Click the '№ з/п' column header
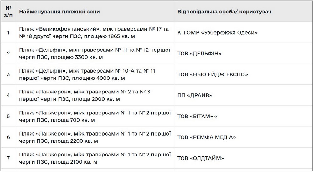This screenshot has height=172, width=313. click(x=8, y=11)
